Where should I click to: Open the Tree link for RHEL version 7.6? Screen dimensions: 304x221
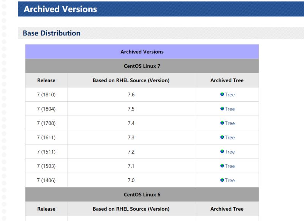point(230,94)
